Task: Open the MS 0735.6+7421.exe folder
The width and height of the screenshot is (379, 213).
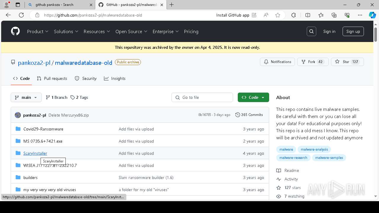Action: 43,141
